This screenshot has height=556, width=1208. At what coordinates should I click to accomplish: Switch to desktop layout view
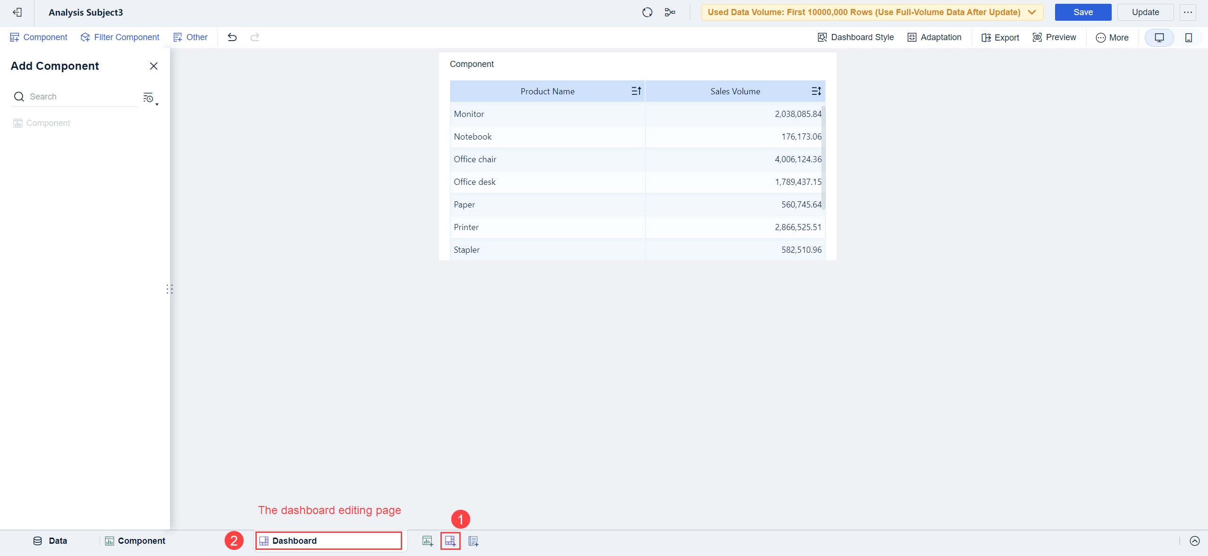coord(1159,38)
